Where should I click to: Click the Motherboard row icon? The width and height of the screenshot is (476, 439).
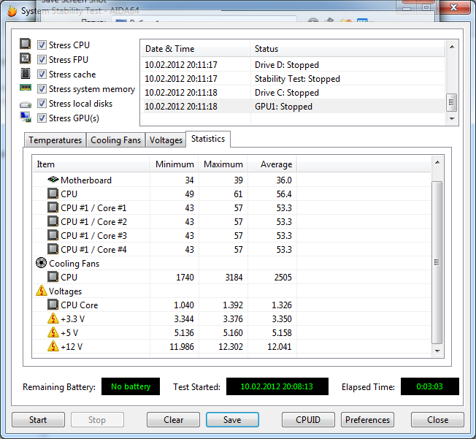53,180
